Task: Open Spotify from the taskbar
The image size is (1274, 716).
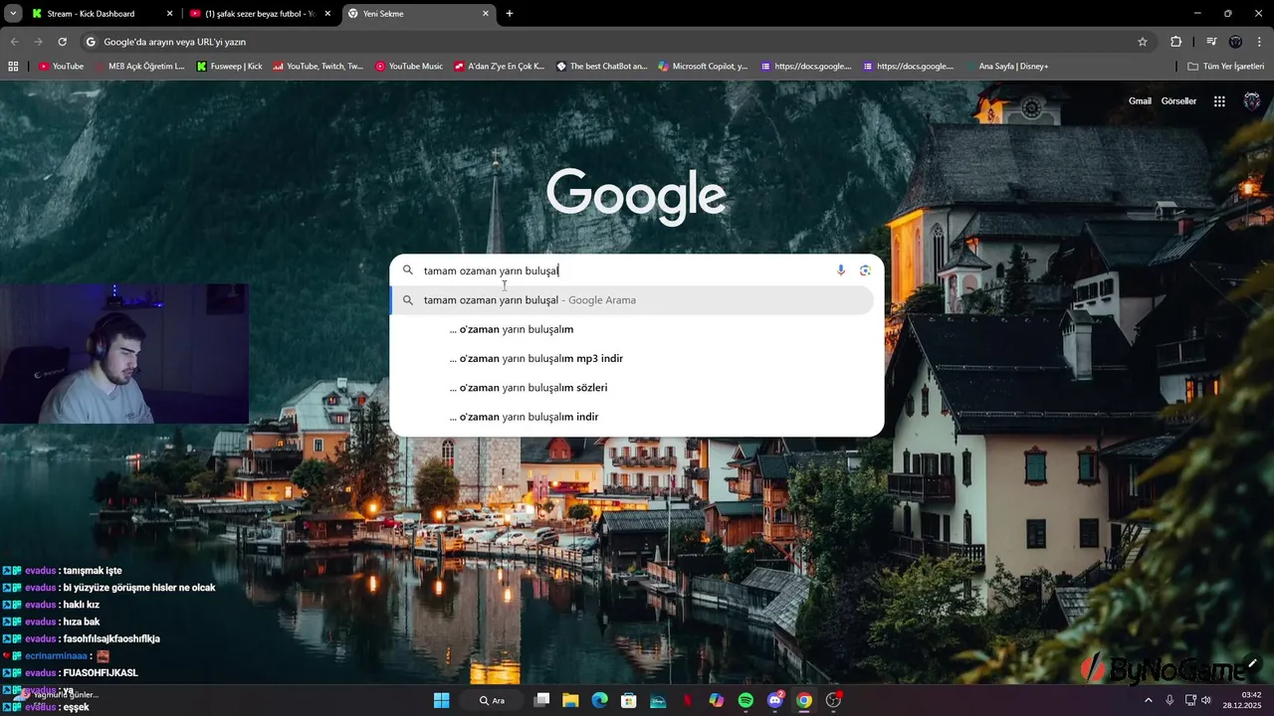Action: point(745,700)
